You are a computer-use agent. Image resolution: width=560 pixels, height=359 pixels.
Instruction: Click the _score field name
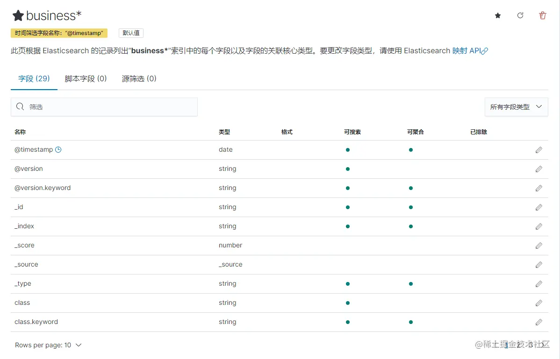click(x=24, y=245)
